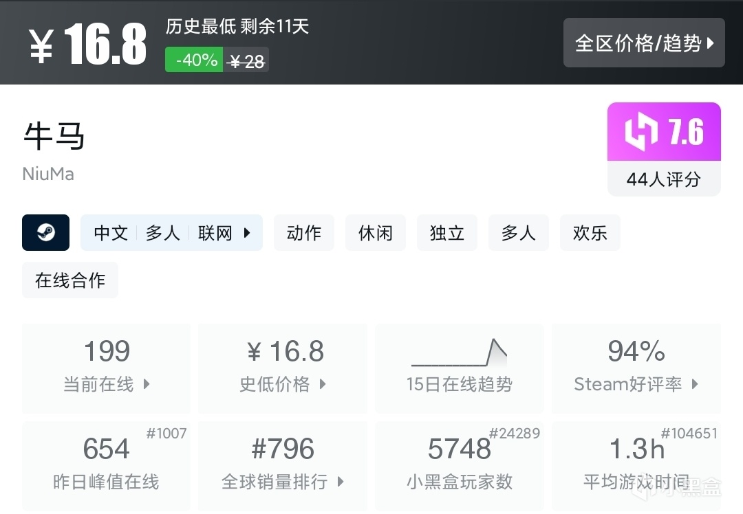Screen dimensions: 743x514
Task: Open 全区价格/趋势 regional price trends
Action: click(644, 43)
